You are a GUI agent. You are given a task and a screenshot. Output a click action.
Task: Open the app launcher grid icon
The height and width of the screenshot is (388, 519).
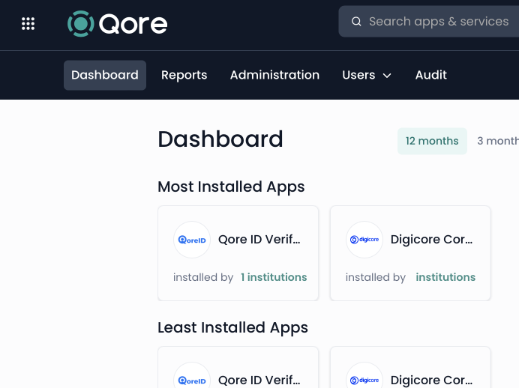[x=28, y=23]
